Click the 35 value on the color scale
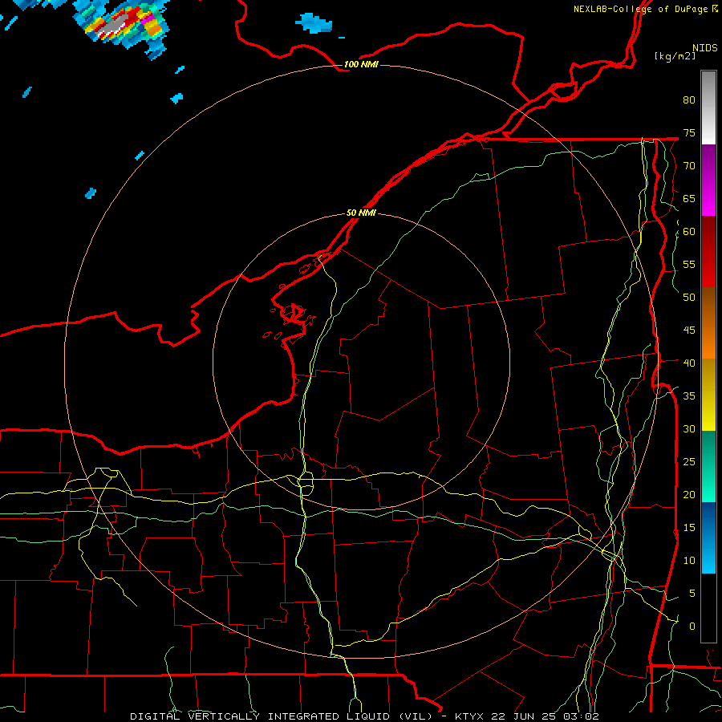Viewport: 722px width, 722px height. click(x=689, y=396)
